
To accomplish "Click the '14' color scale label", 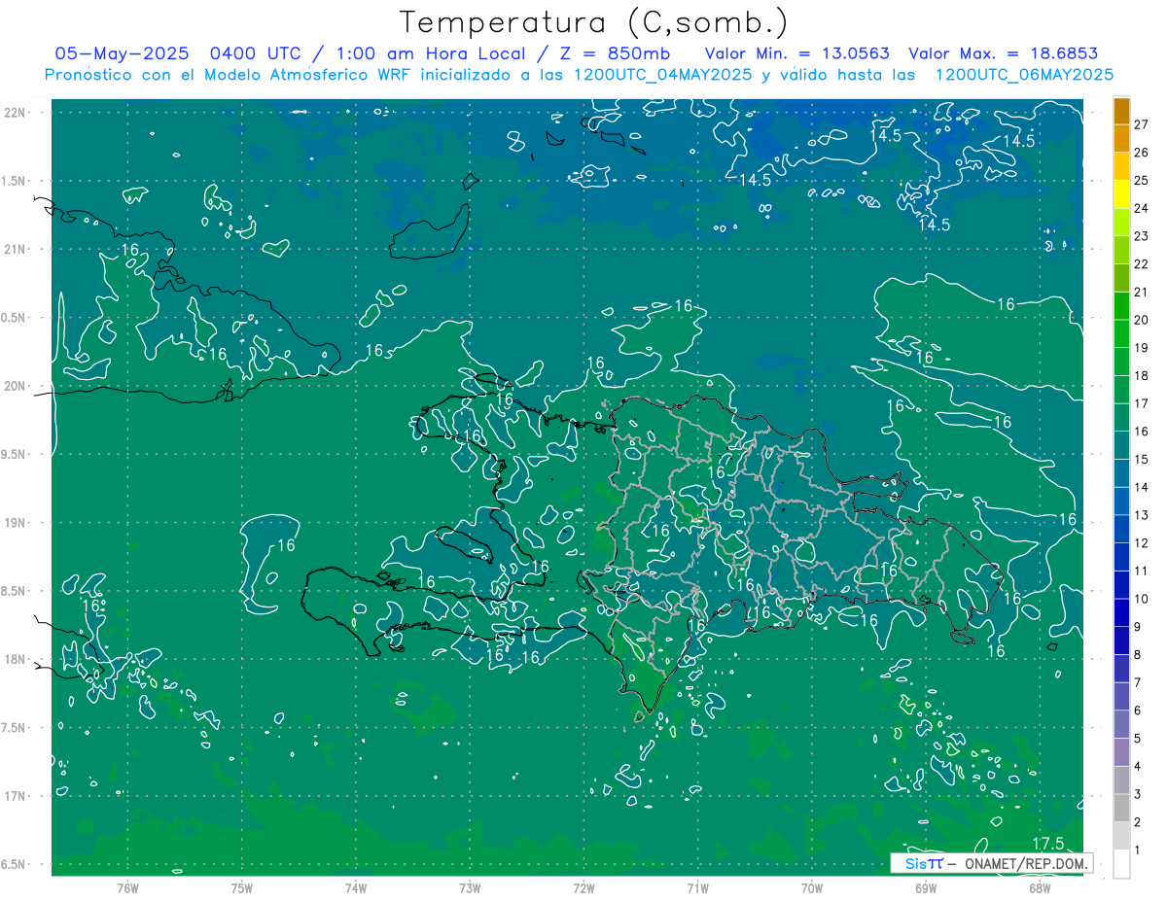I will (x=1142, y=487).
